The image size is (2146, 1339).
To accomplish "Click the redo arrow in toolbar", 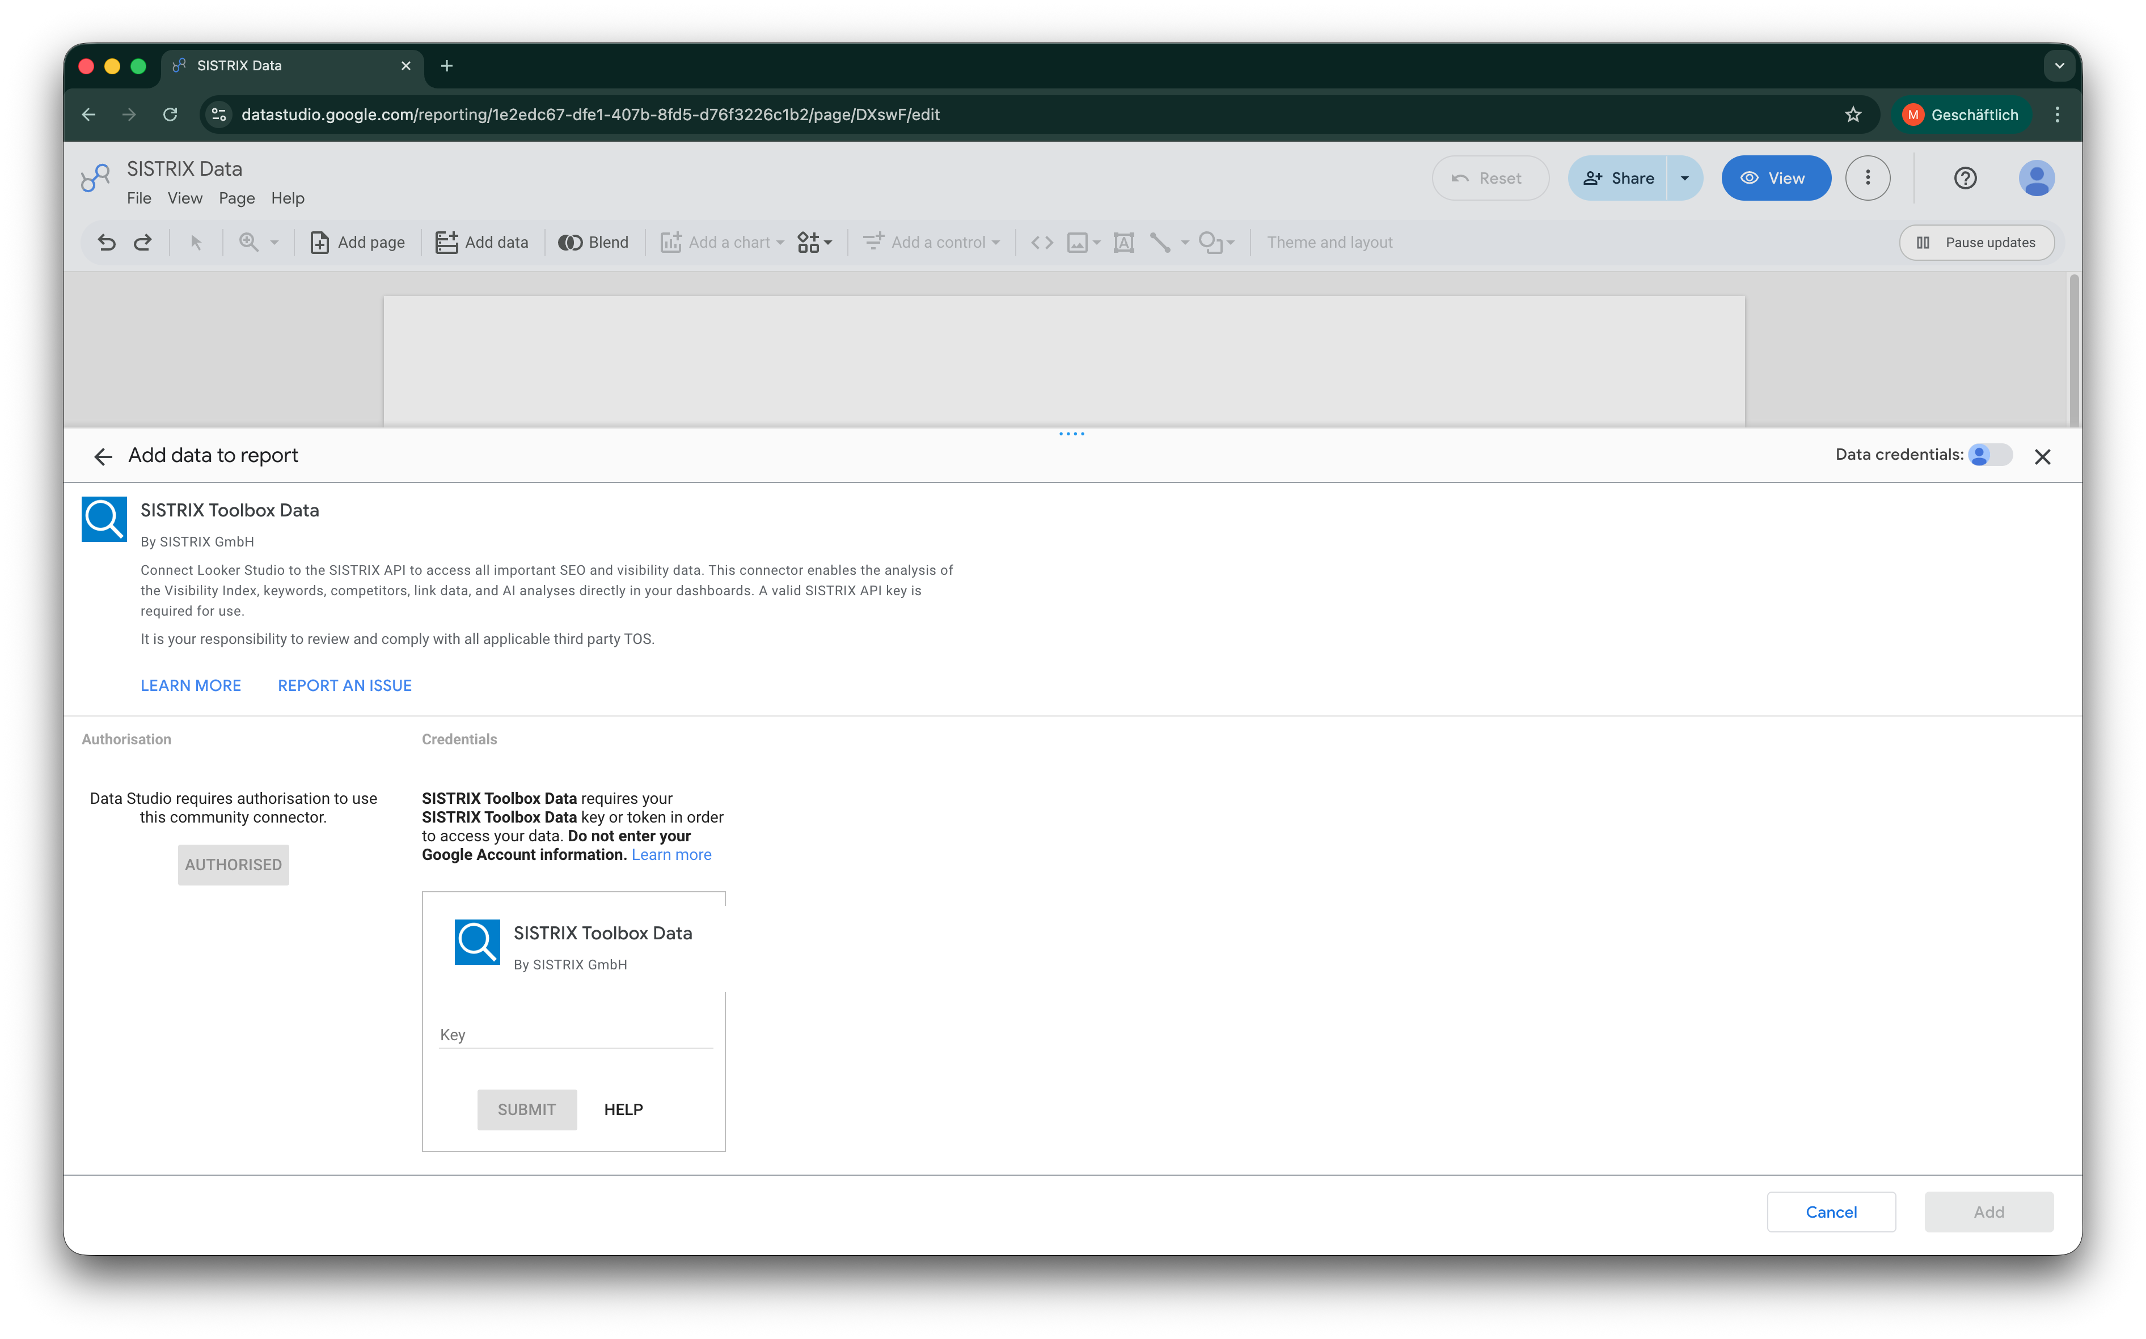I will coord(142,243).
